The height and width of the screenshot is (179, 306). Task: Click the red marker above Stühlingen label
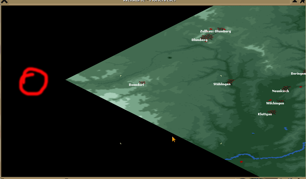pyautogui.click(x=230, y=81)
